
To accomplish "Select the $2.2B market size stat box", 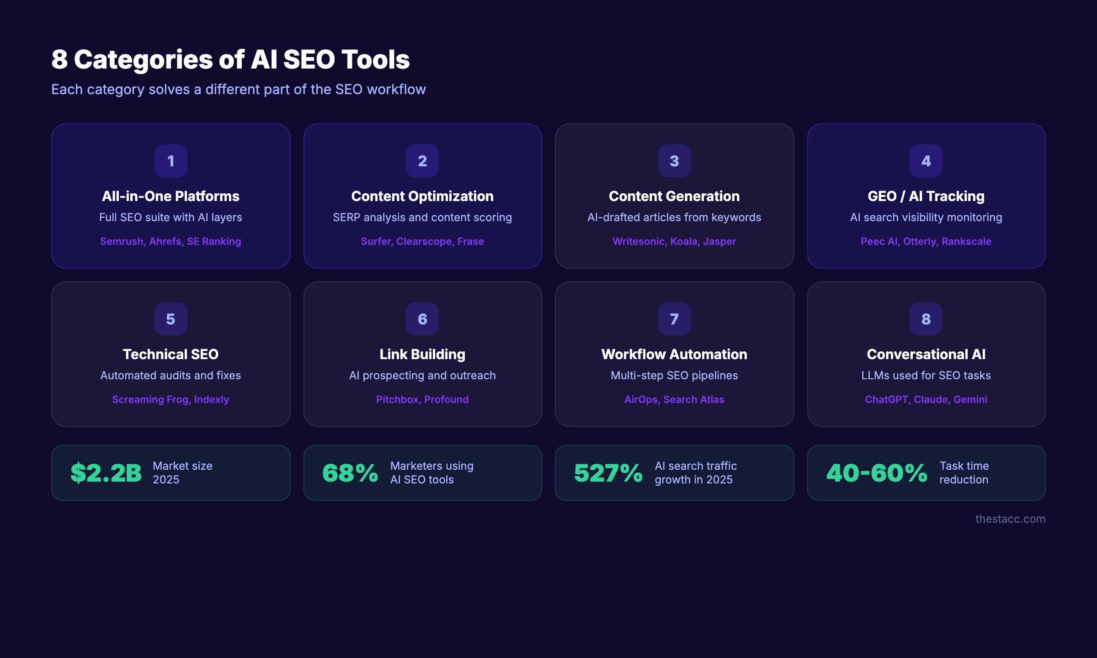I will pos(170,472).
